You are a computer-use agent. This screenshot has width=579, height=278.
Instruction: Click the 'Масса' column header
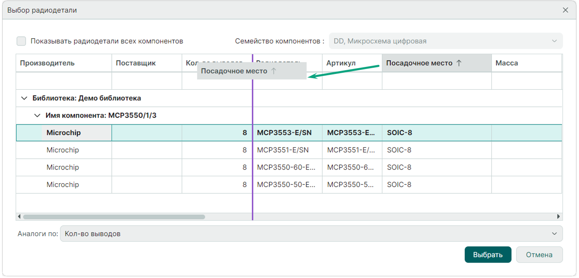click(507, 63)
